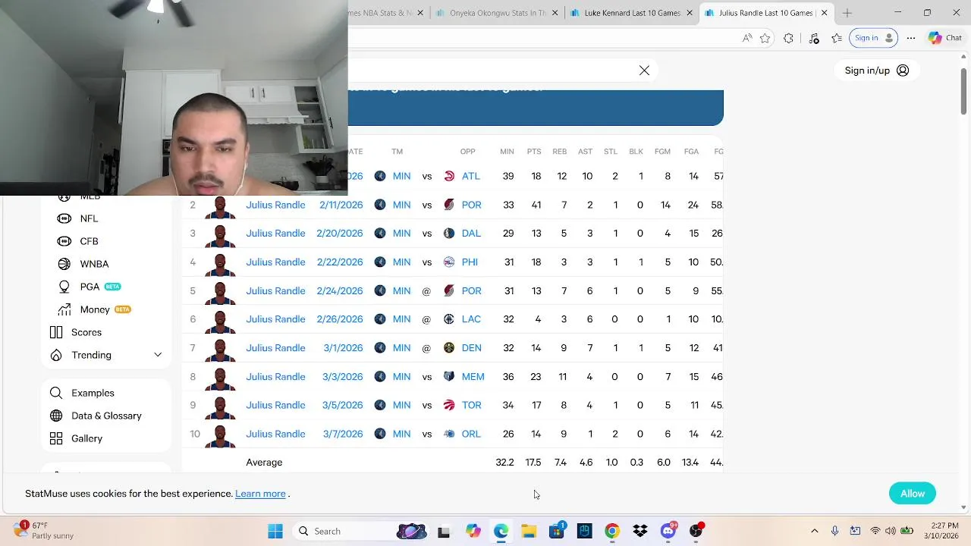Click Julius Randle headshot in row 5
Screen dimensions: 971x546
tap(220, 291)
